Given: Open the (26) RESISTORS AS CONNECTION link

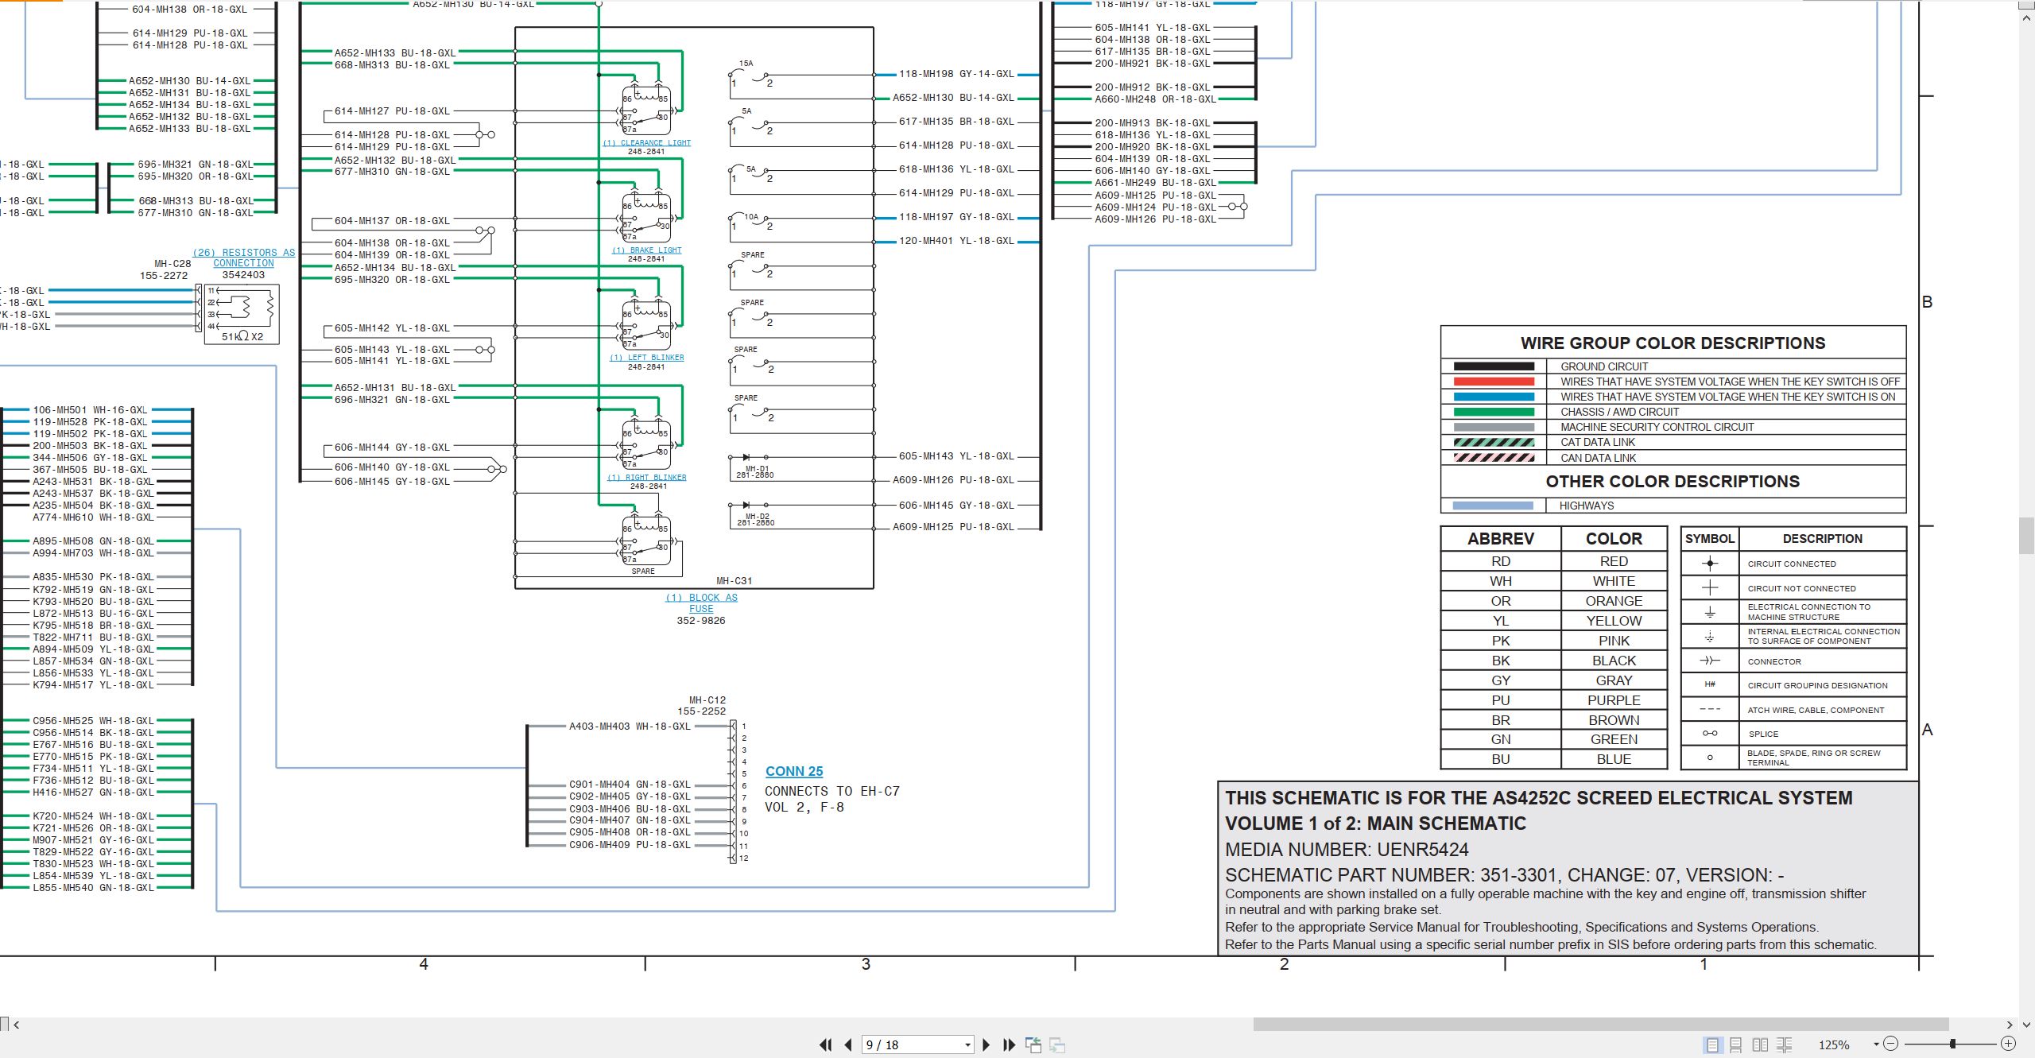Looking at the screenshot, I should click(243, 258).
